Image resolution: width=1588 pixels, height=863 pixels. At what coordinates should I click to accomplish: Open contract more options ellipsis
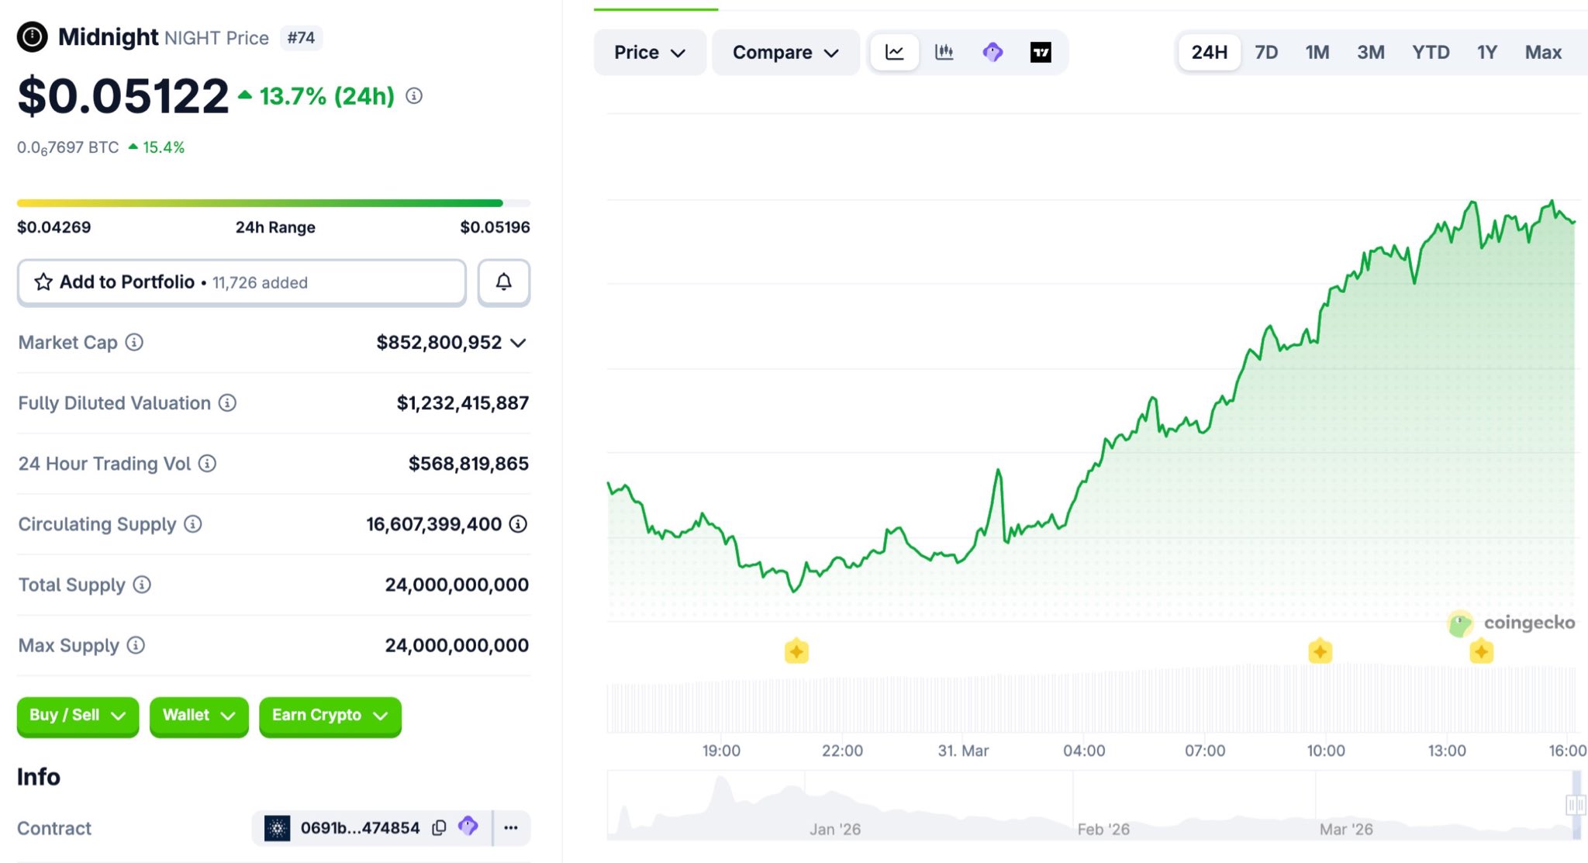(x=511, y=827)
